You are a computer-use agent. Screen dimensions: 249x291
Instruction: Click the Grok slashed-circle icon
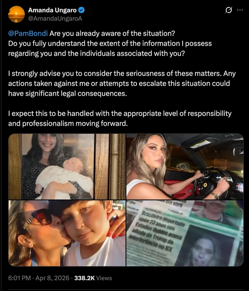click(x=229, y=10)
